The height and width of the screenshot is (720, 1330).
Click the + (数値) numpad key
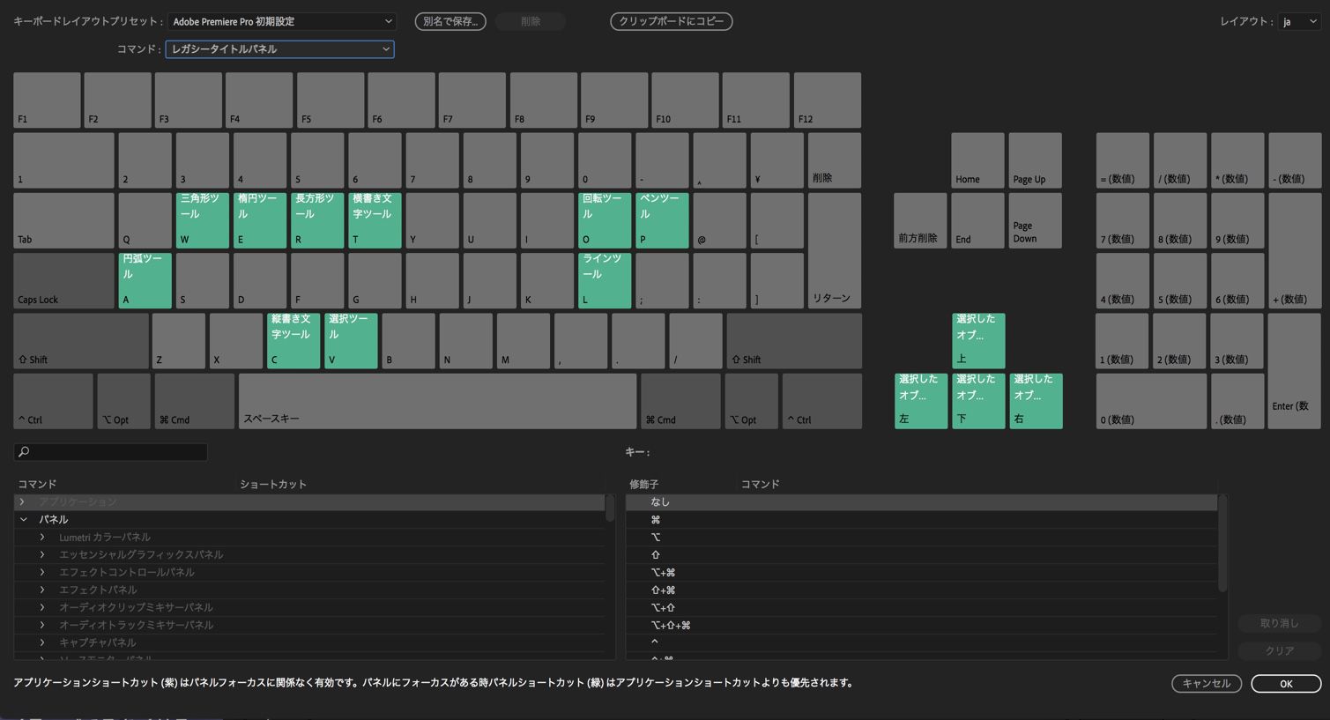coord(1295,250)
